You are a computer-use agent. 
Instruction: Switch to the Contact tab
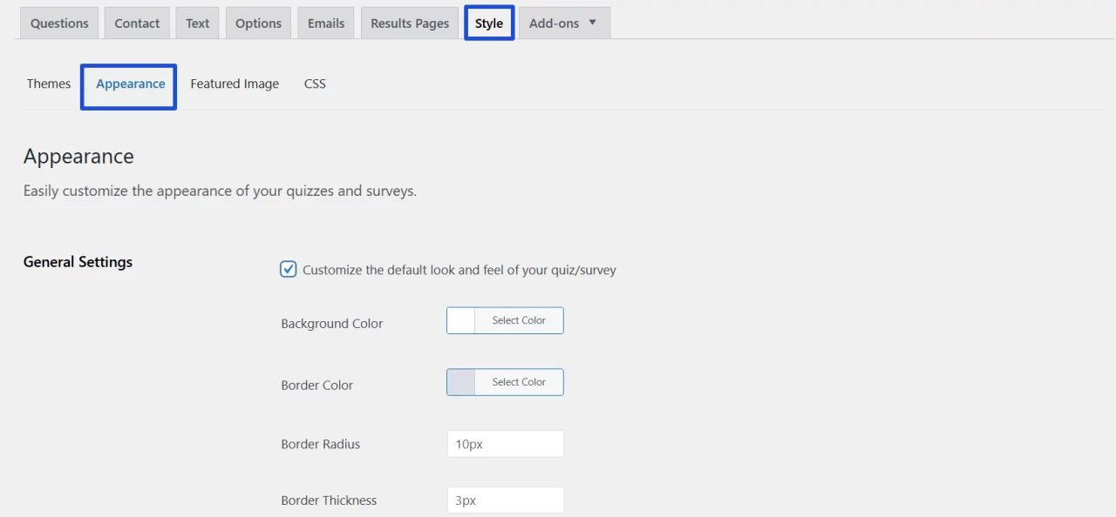click(137, 23)
